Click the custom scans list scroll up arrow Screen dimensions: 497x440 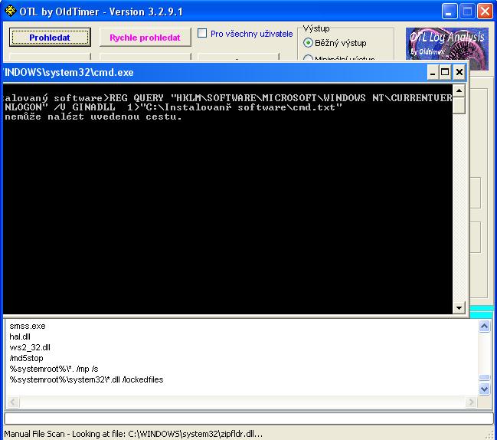click(484, 326)
